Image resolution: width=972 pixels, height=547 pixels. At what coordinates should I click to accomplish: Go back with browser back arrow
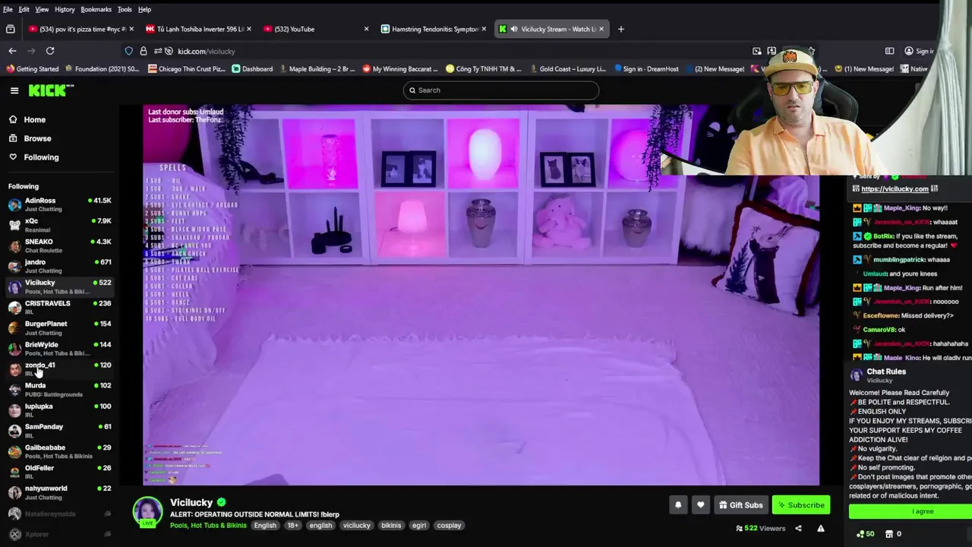point(12,51)
